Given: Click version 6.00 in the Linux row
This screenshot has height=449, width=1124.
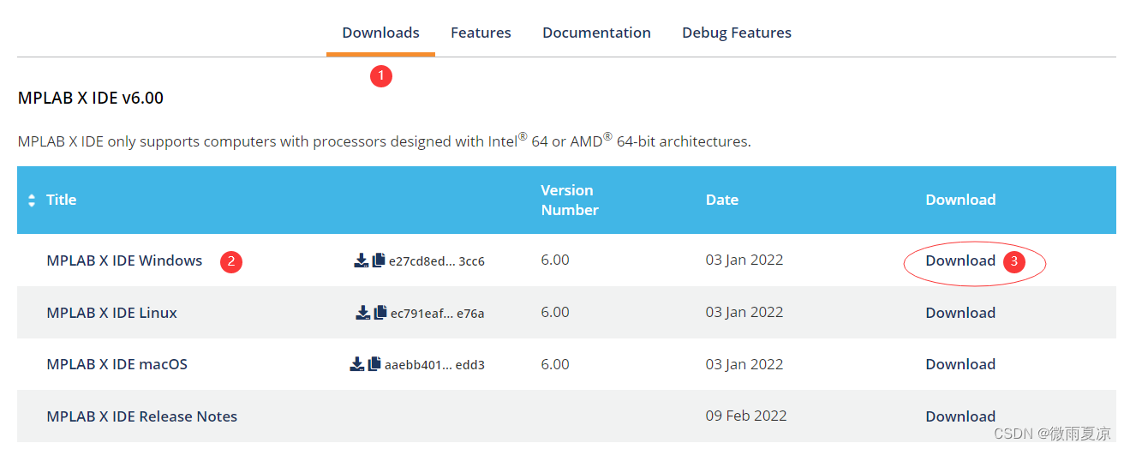Looking at the screenshot, I should [x=555, y=312].
